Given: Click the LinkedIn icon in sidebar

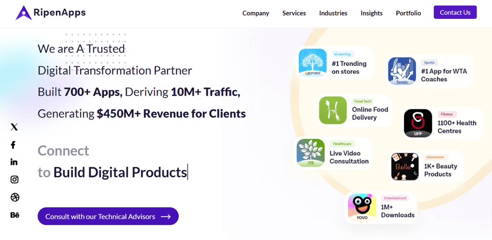Looking at the screenshot, I should pyautogui.click(x=14, y=162).
